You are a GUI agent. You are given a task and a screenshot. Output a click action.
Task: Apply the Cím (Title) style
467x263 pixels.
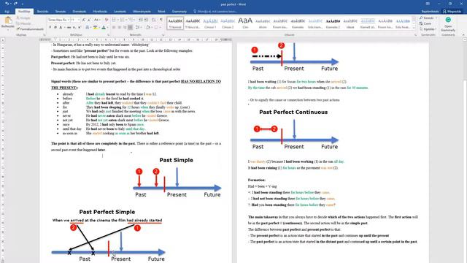[245, 23]
